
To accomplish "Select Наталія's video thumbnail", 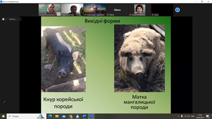I will click(140, 10).
